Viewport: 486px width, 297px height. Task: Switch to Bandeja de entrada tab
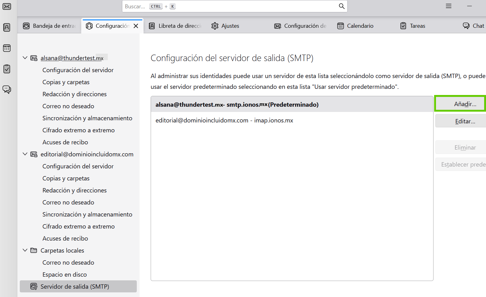click(x=49, y=26)
